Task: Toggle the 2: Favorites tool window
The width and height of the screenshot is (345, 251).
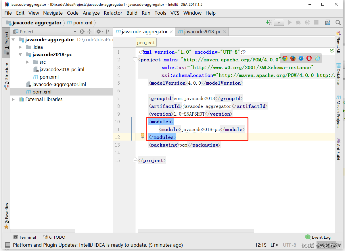Action: click(6, 216)
